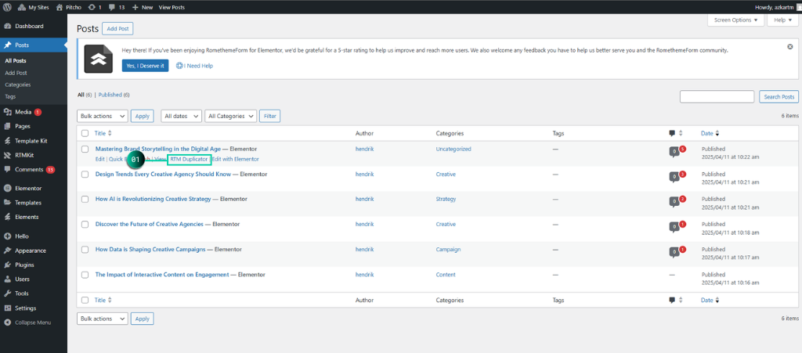Click the Add Post button beside Posts heading
This screenshot has width=802, height=353.
click(x=117, y=29)
